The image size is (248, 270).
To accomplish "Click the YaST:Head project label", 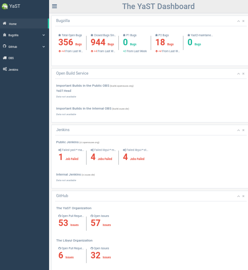I will [x=64, y=91].
